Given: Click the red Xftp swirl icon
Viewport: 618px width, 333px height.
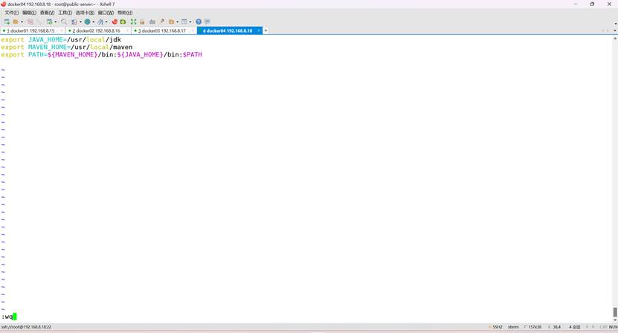Looking at the screenshot, I should point(115,22).
